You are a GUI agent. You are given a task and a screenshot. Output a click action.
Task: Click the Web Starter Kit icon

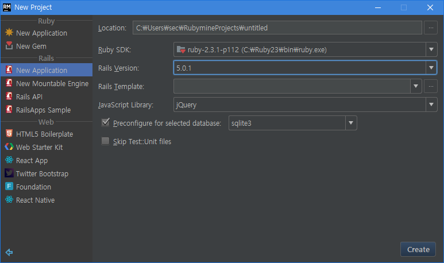[x=9, y=146]
